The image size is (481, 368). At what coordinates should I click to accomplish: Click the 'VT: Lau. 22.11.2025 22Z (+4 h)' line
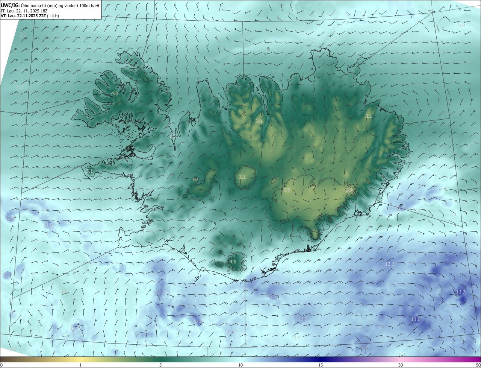tap(30, 15)
